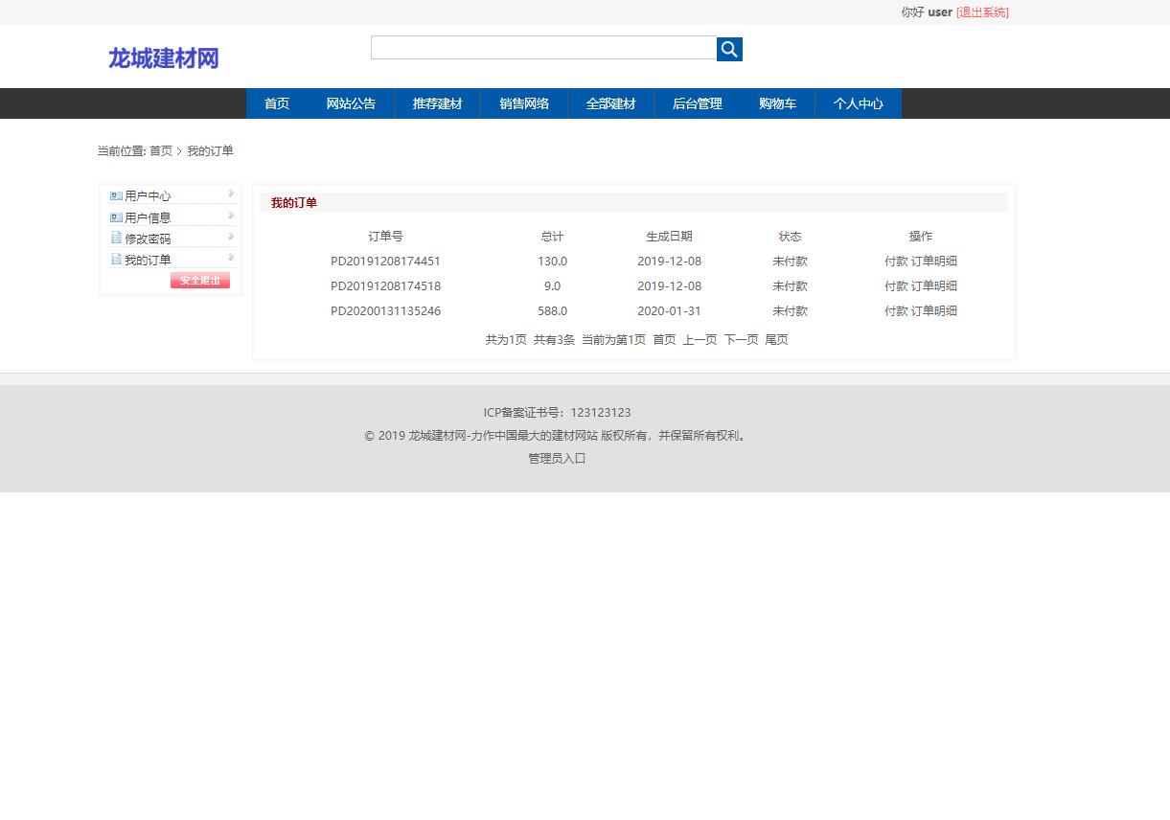
Task: Expand the 我的订单 sidebar chevron
Action: click(232, 257)
